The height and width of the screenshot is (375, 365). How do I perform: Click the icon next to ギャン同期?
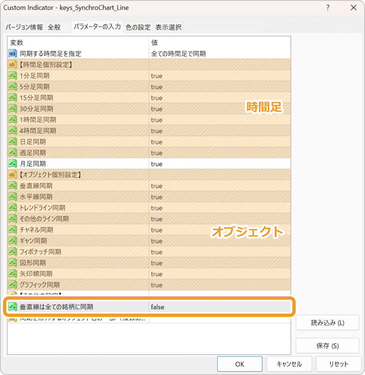tap(12, 241)
